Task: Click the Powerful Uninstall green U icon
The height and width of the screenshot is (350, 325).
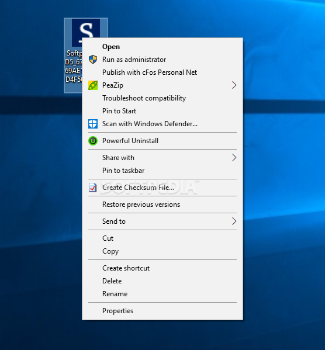Action: 93,141
